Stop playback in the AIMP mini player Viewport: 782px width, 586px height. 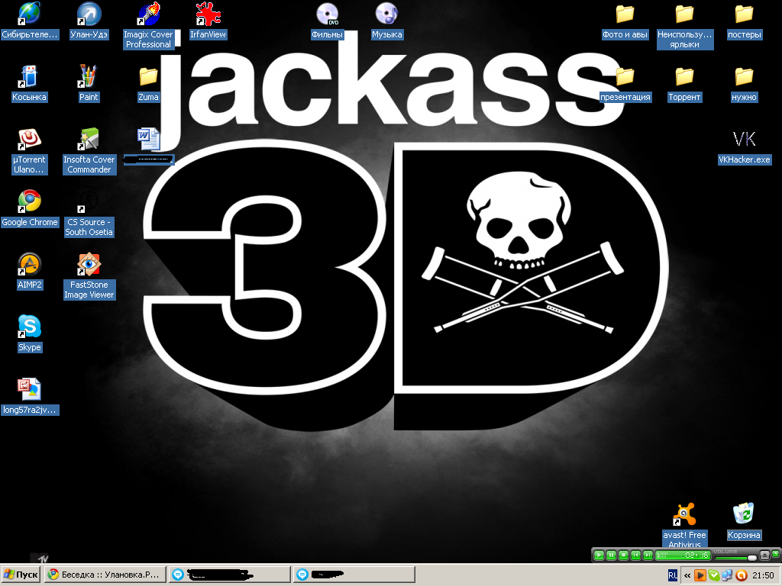(623, 555)
